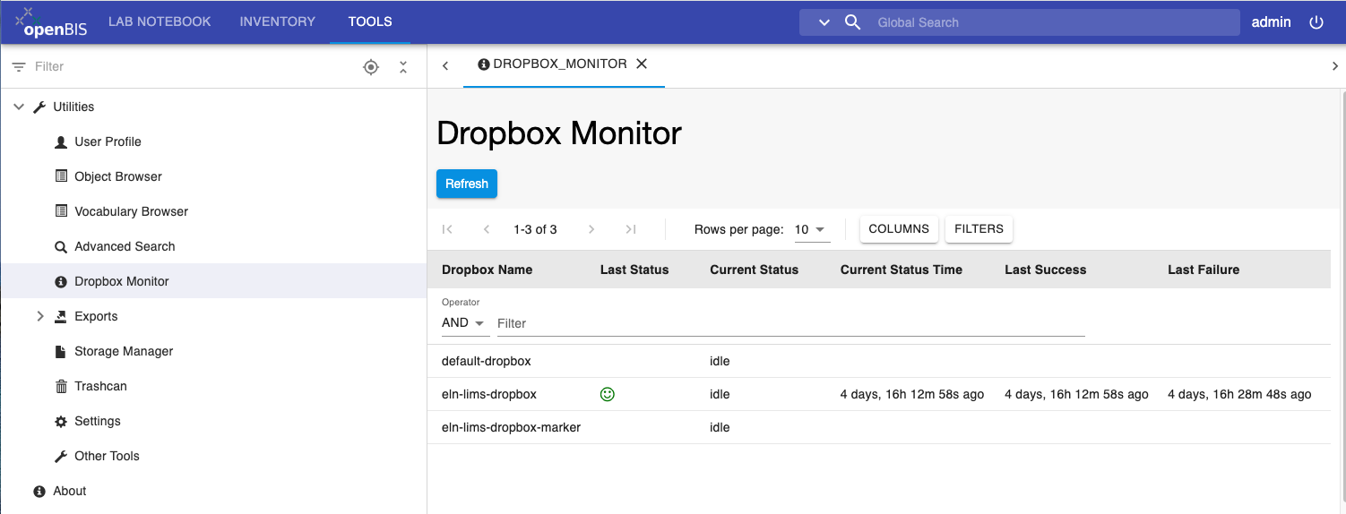1346x514 pixels.
Task: Open Other Tools in the sidebar
Action: tap(107, 456)
